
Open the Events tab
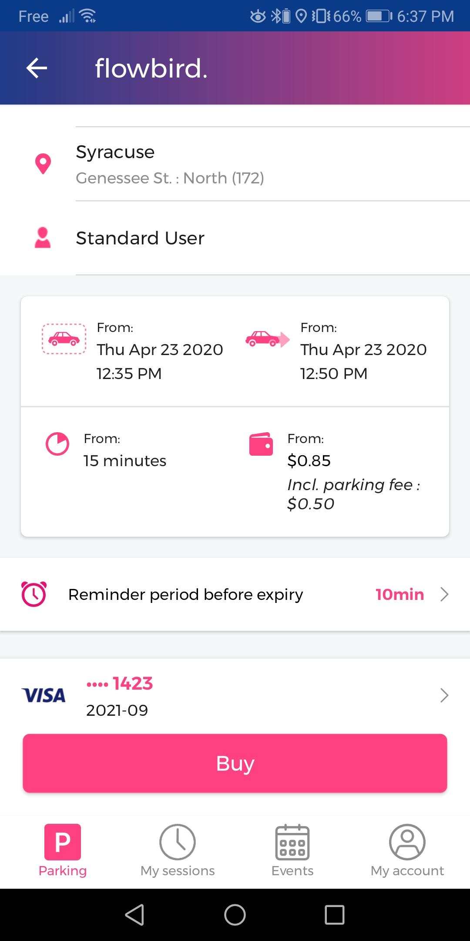click(292, 850)
